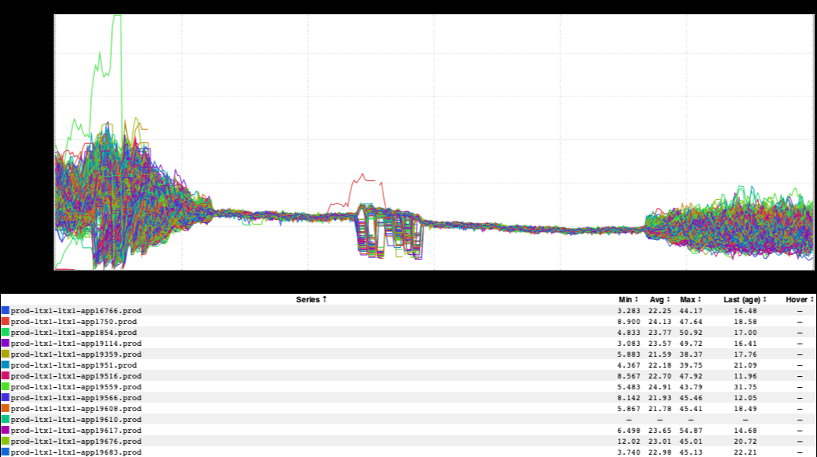The image size is (817, 457).
Task: Sort legend by Avg column
Action: (x=658, y=299)
